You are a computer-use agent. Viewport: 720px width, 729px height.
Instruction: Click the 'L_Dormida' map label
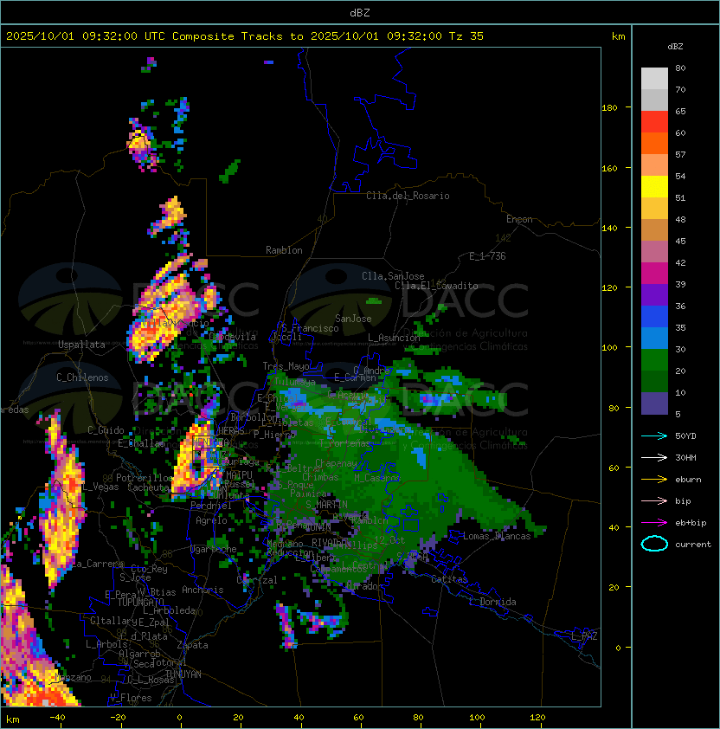click(x=492, y=602)
